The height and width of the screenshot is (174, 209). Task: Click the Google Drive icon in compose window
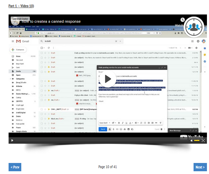tap(125, 129)
